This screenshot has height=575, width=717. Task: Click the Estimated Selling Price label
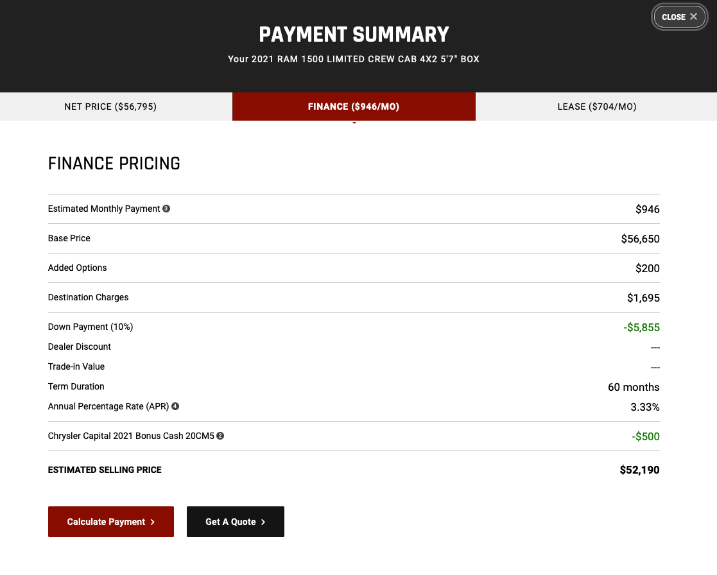tap(105, 470)
